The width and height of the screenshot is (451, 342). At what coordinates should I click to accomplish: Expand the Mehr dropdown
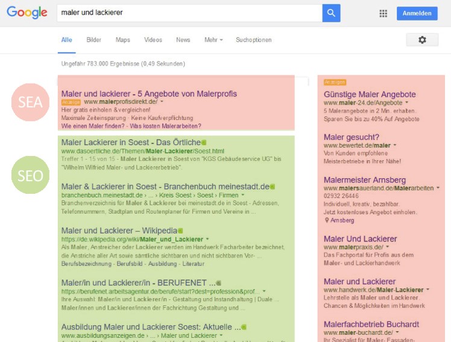(x=213, y=40)
